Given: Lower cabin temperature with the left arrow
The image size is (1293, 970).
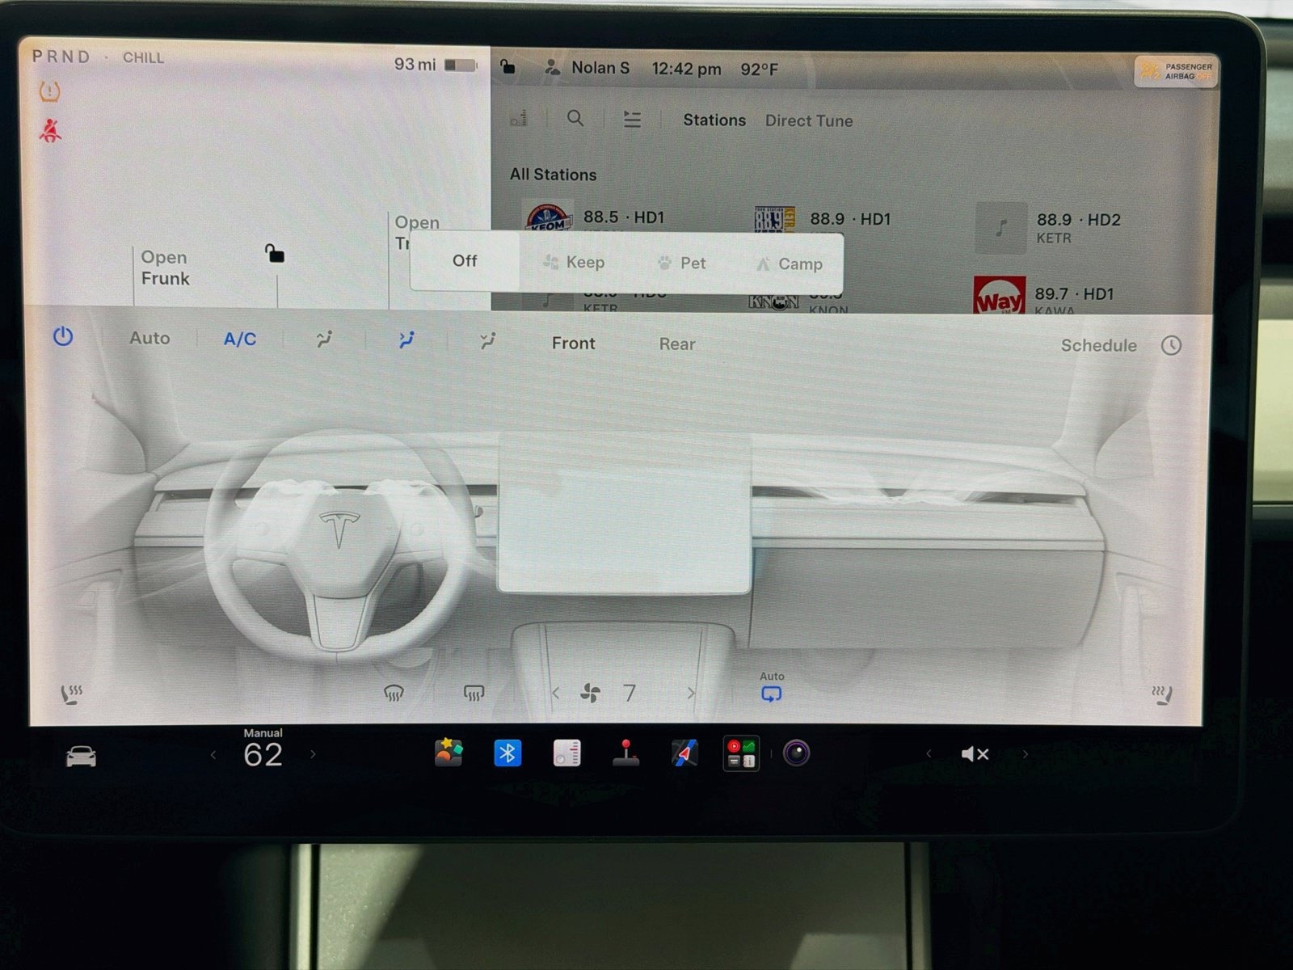Looking at the screenshot, I should coord(213,755).
